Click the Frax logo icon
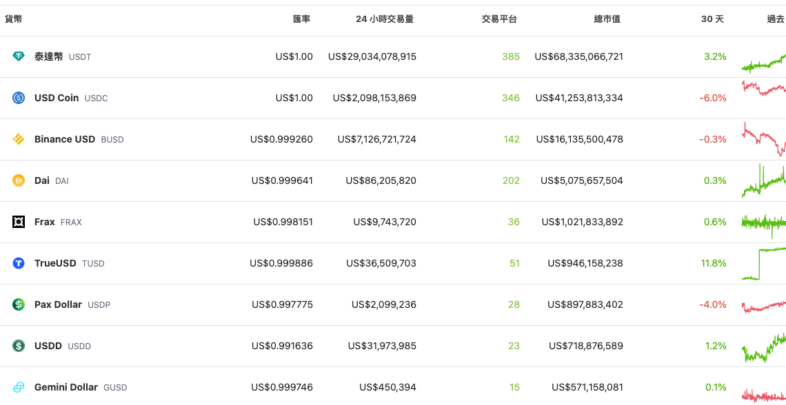 (x=19, y=222)
